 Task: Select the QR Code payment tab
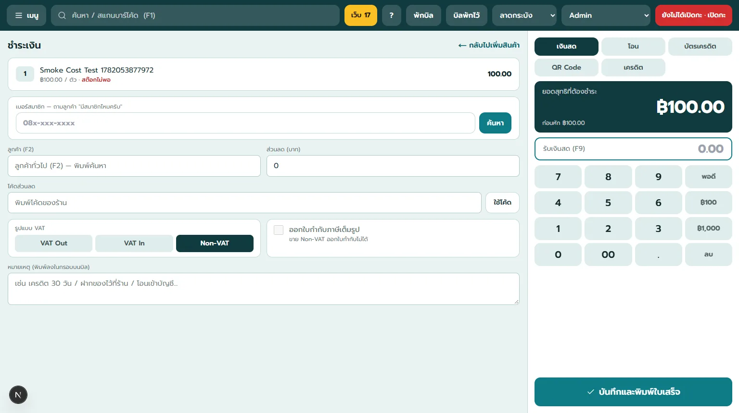pos(566,68)
